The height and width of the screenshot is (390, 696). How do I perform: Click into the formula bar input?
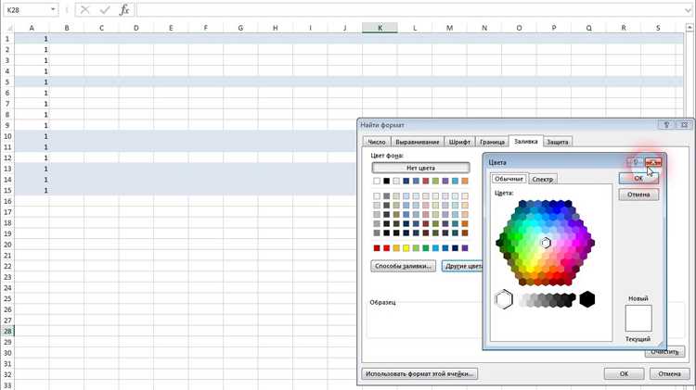[409, 10]
